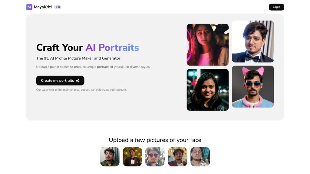Viewport: 310px width, 174px height.
Task: Select the sample selfie with black suit and gold background
Action: (x=132, y=157)
